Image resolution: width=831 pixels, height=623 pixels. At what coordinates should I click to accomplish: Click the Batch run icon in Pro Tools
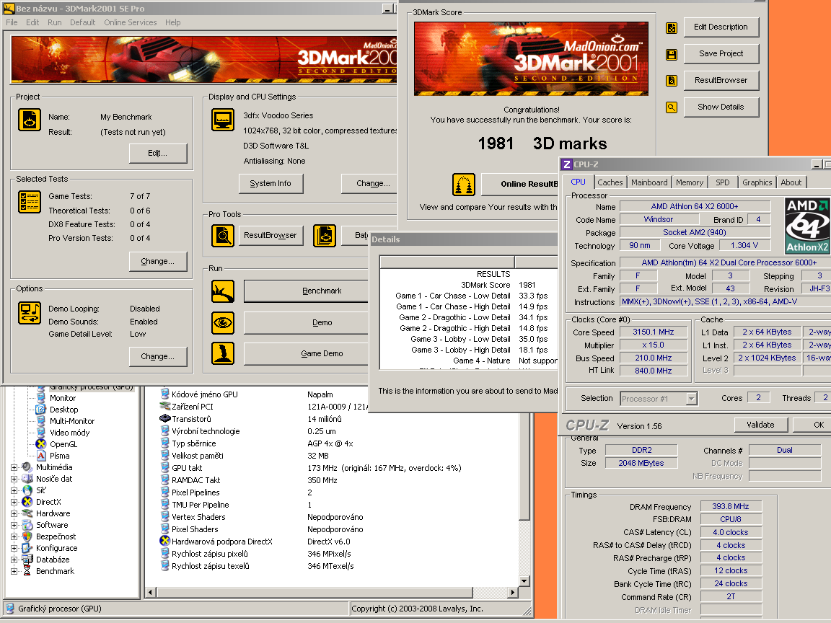325,235
